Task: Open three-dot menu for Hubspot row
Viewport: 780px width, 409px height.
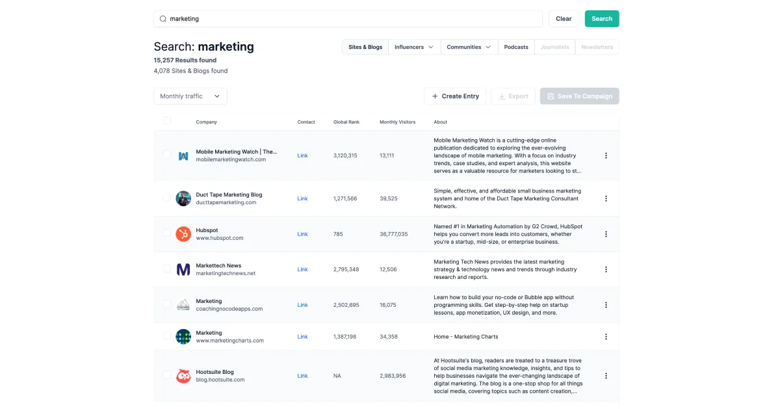Action: point(606,234)
